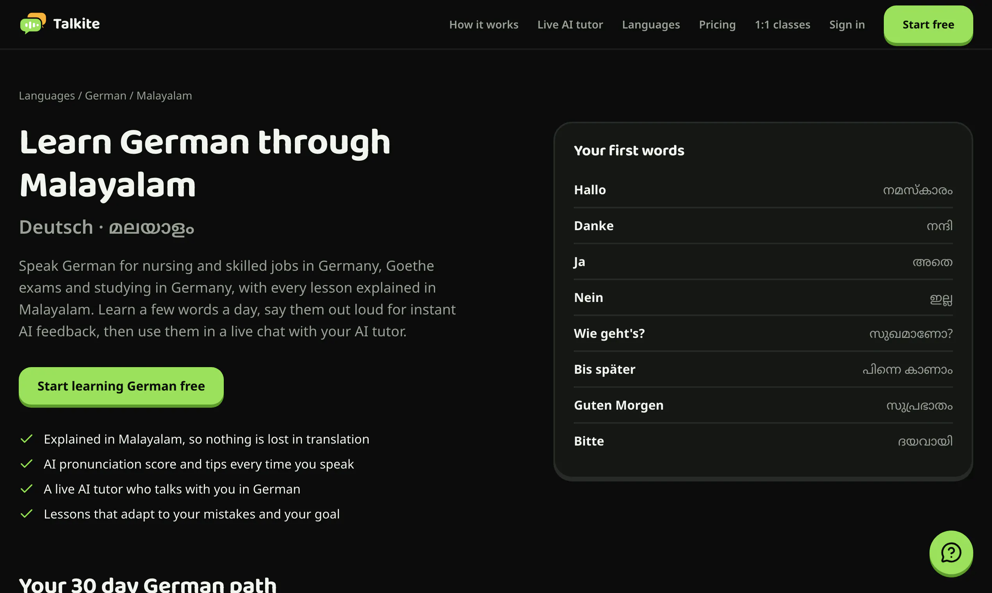The image size is (992, 593).
Task: Open 1:1 classes page
Action: point(782,25)
